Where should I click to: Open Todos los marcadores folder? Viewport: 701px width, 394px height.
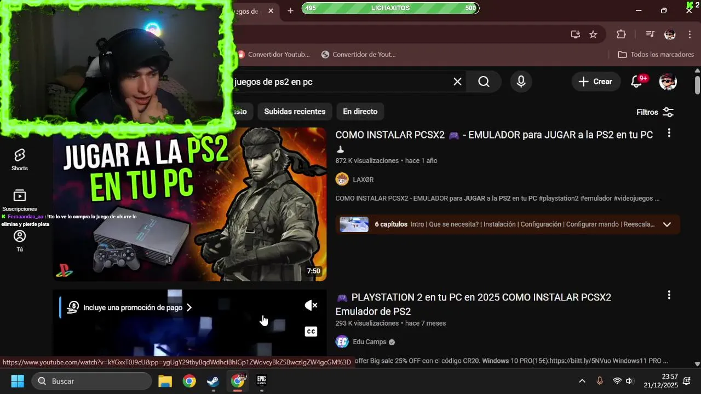[x=656, y=54]
